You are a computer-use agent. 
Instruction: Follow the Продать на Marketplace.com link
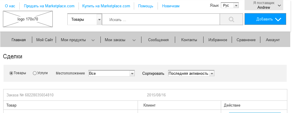(49, 6)
